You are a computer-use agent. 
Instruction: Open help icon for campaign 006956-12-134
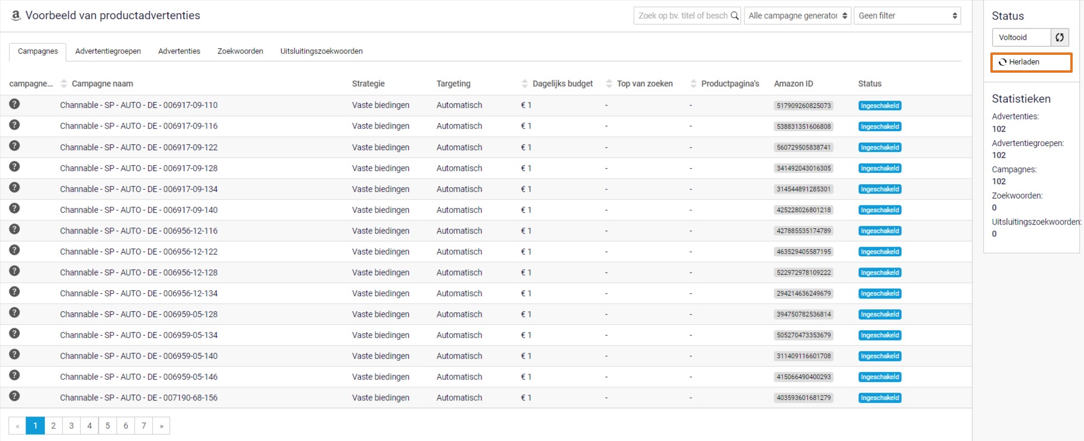[14, 291]
